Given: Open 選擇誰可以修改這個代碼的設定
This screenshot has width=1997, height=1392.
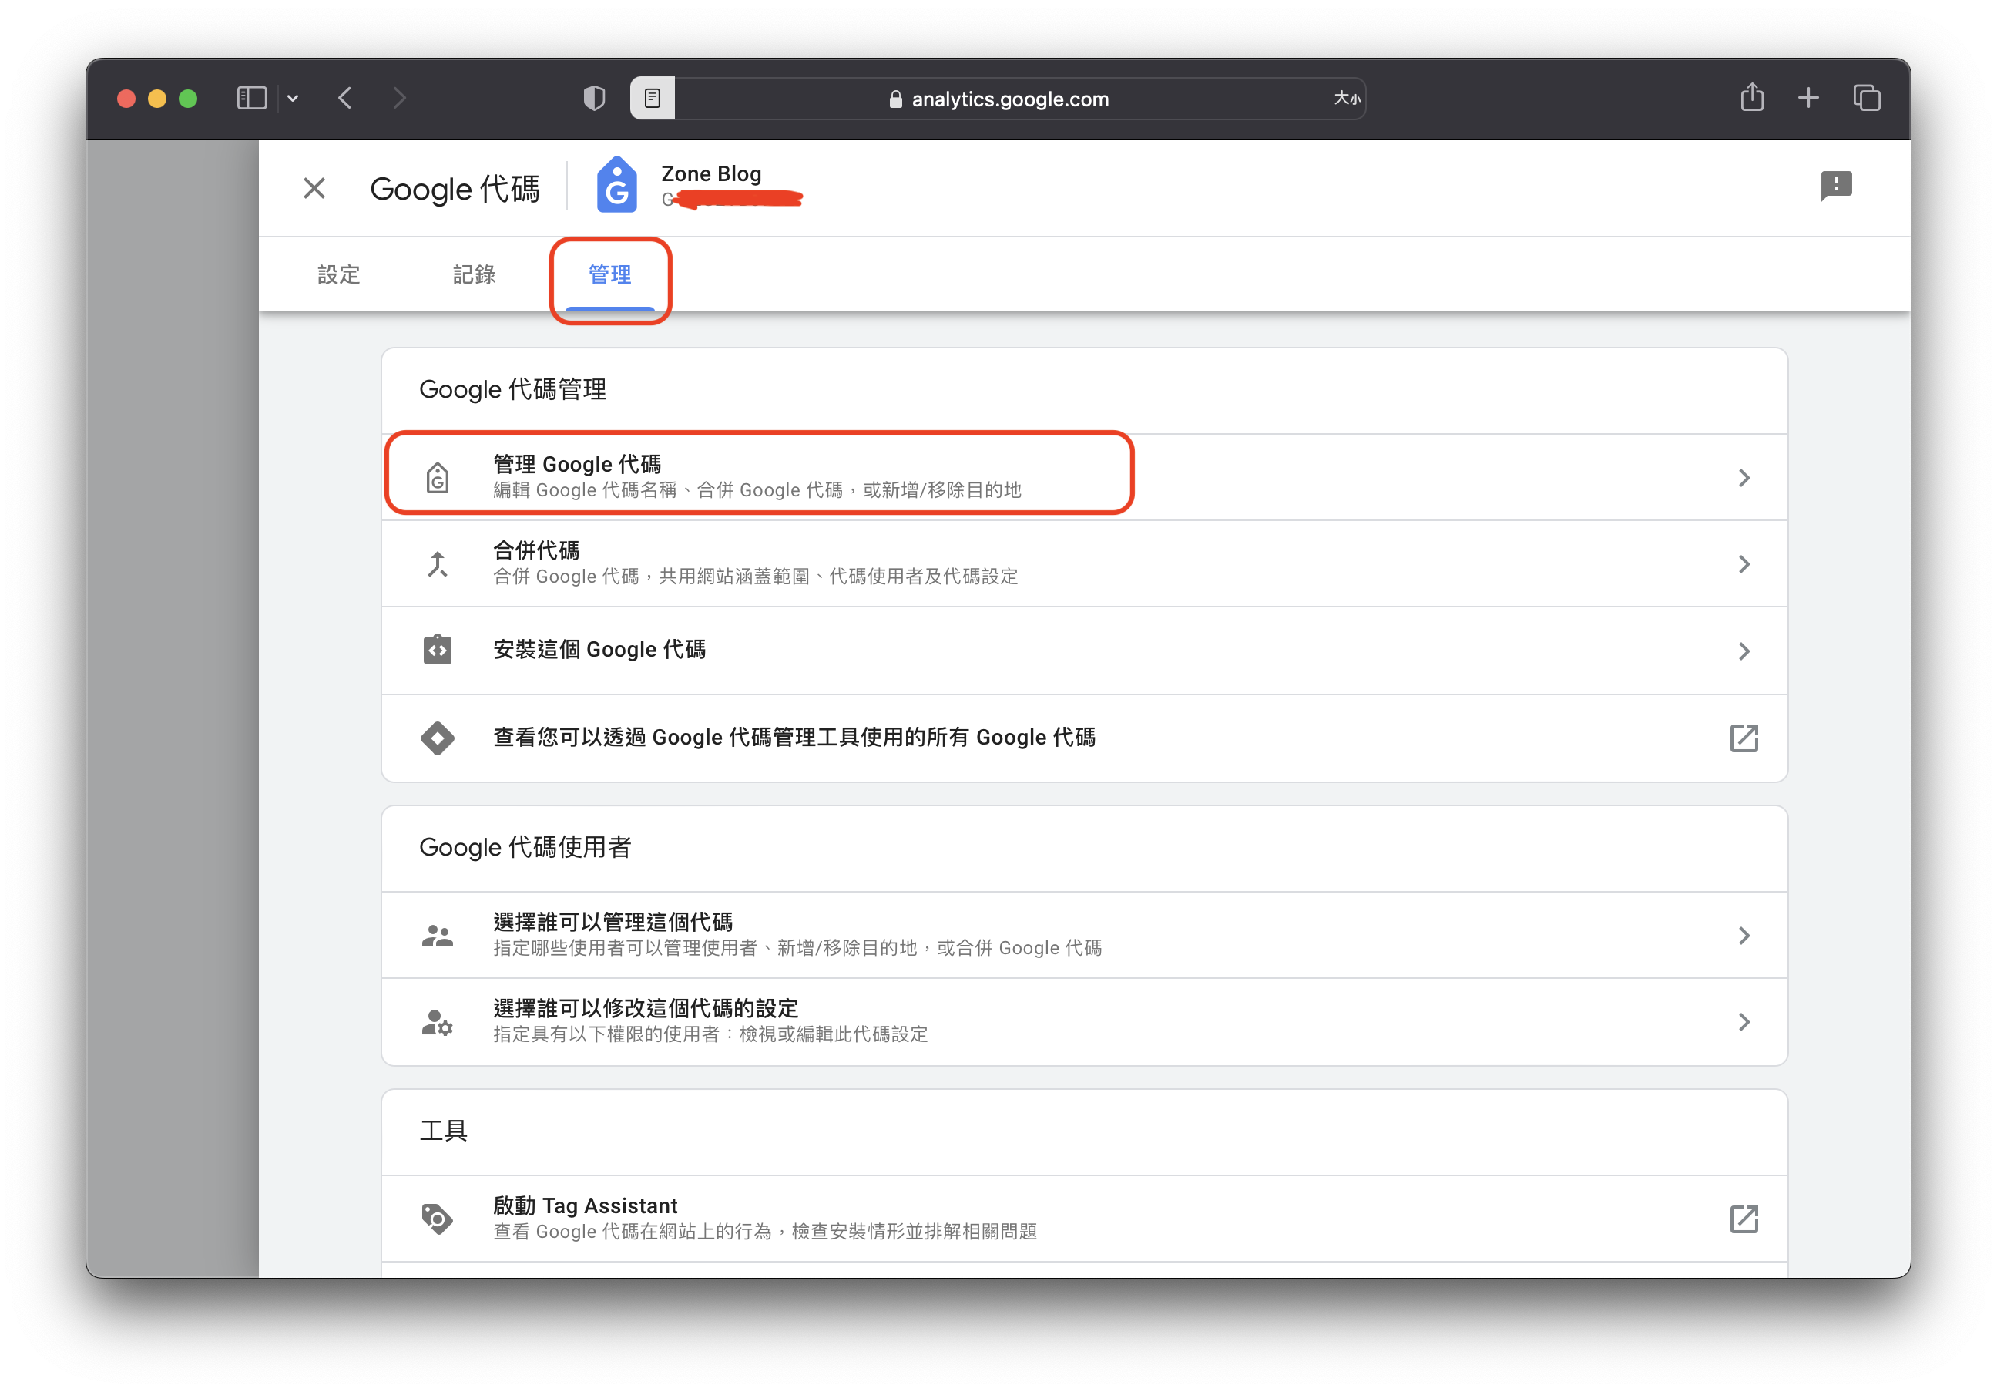Looking at the screenshot, I should coord(1084,1021).
